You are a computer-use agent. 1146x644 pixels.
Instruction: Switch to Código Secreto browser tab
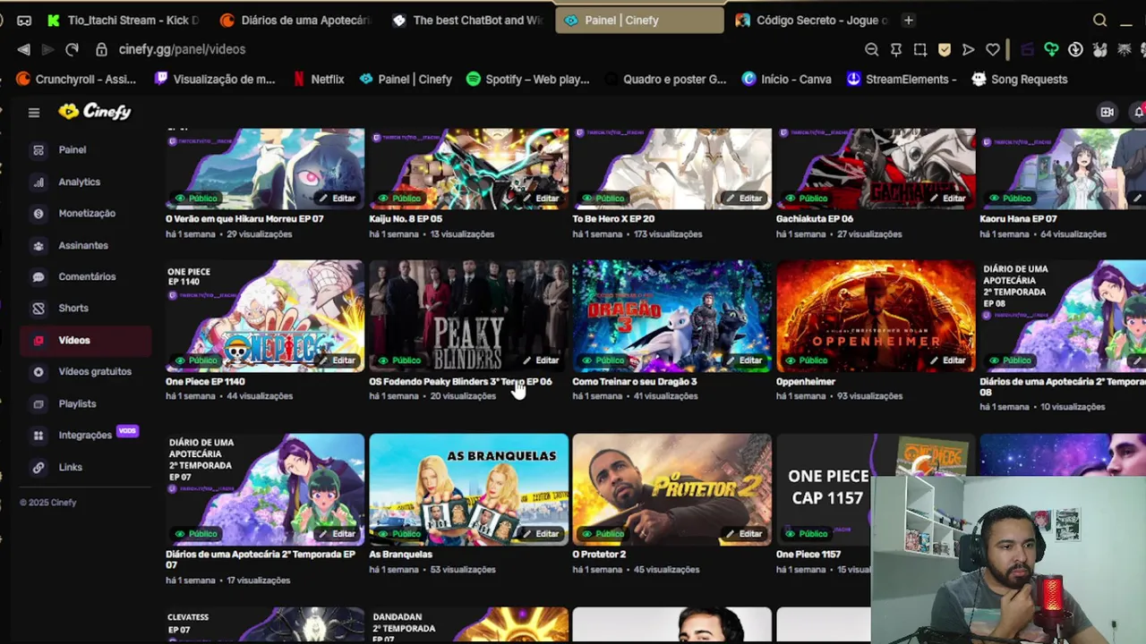pos(813,20)
